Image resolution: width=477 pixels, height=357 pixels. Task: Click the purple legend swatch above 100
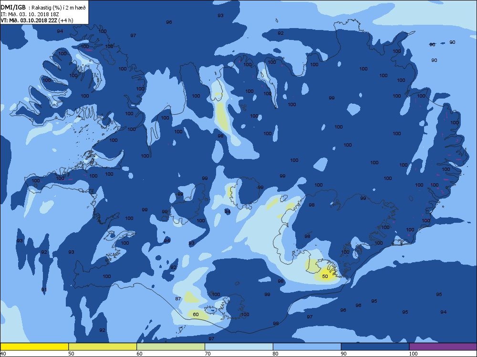click(443, 347)
